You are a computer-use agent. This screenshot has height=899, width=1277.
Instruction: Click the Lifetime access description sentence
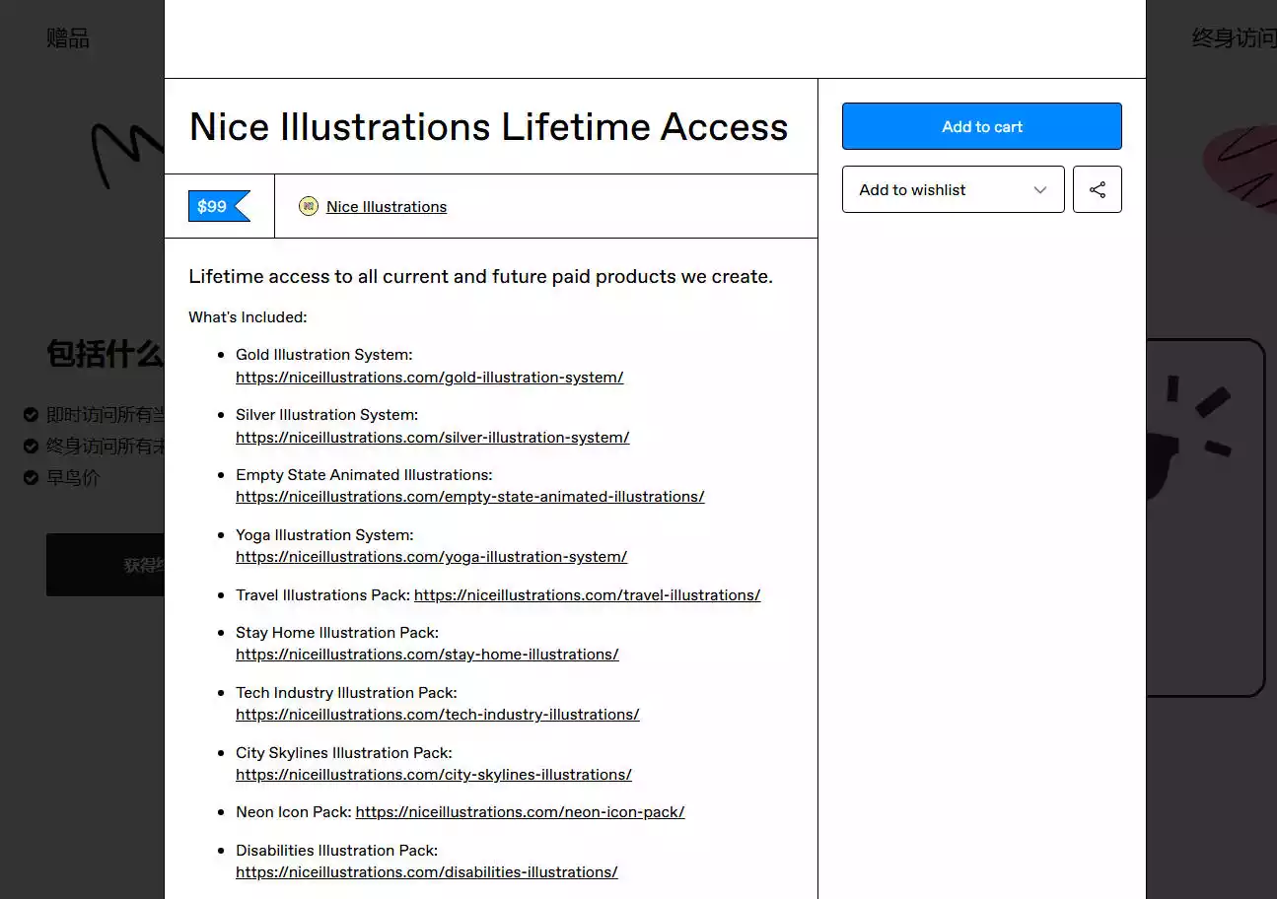(481, 276)
